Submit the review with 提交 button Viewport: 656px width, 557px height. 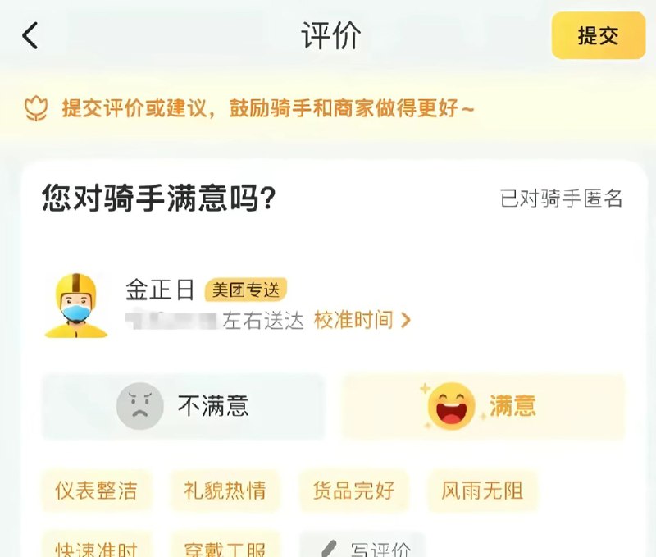[x=599, y=35]
